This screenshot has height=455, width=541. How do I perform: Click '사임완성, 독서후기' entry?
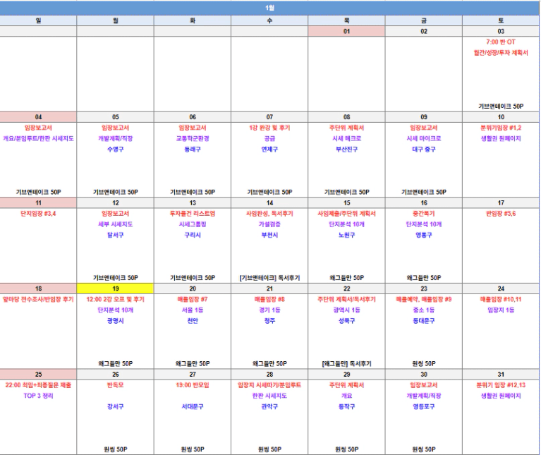coord(269,214)
